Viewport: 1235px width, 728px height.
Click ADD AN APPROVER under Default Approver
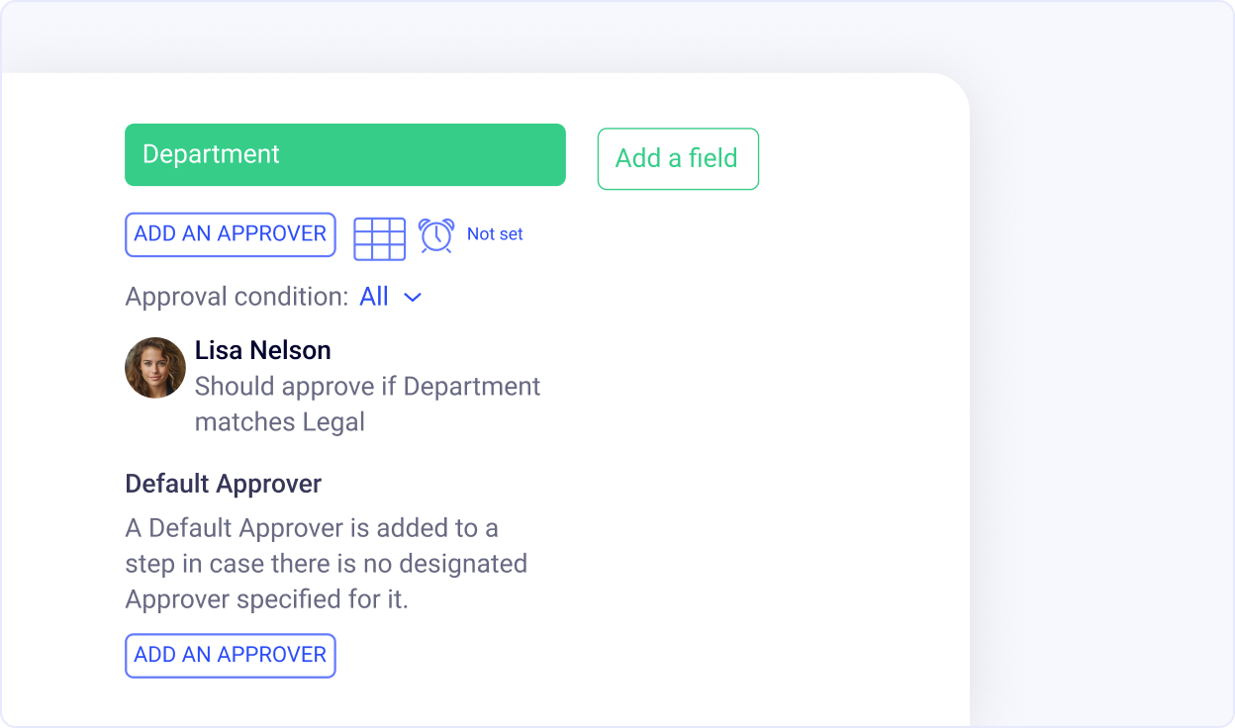click(230, 655)
